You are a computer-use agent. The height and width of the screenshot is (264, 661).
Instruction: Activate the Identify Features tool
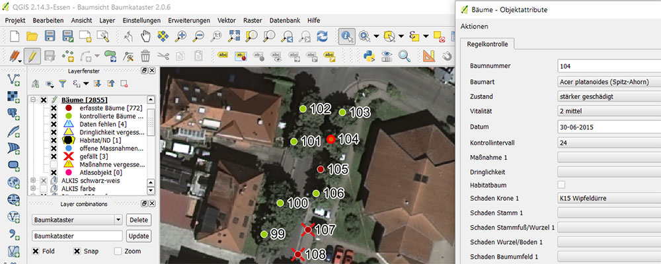tap(347, 36)
